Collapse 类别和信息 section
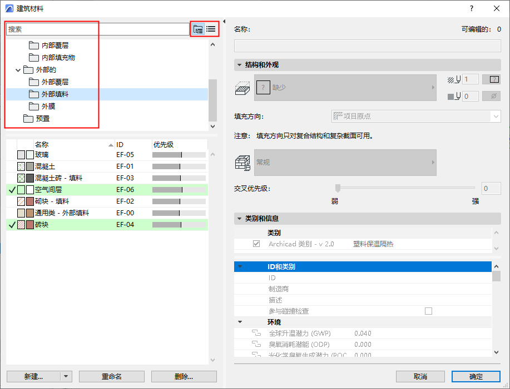The width and height of the screenshot is (510, 389). point(239,219)
